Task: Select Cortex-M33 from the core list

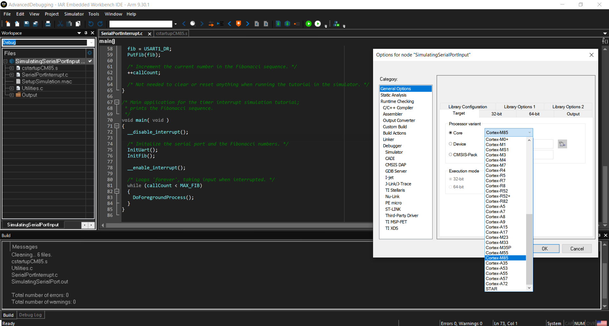Action: coord(497,243)
